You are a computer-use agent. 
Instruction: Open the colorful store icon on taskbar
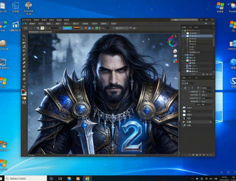tap(69, 178)
